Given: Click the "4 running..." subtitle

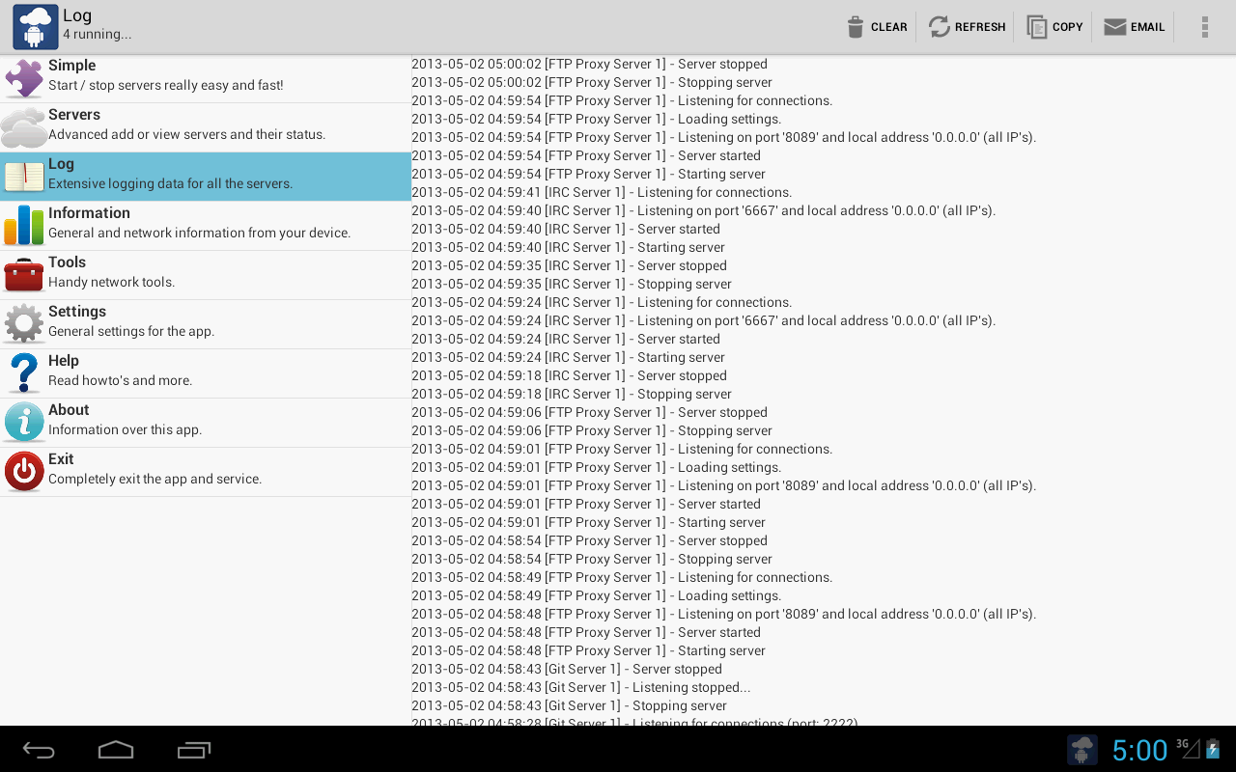Looking at the screenshot, I should point(98,35).
